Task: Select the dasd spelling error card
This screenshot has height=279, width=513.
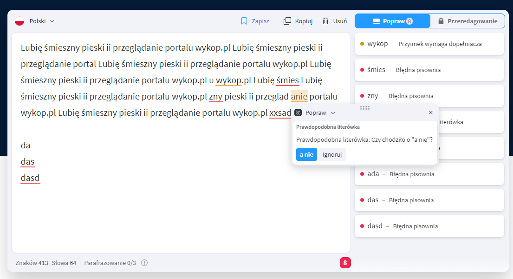Action: coord(429,226)
